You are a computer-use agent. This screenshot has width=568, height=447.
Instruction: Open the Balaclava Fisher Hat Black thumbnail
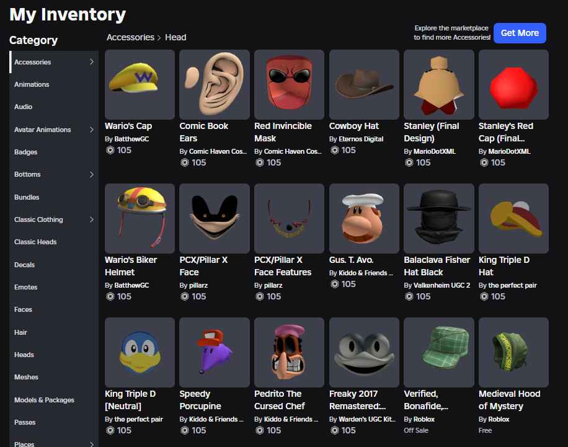[x=438, y=218]
